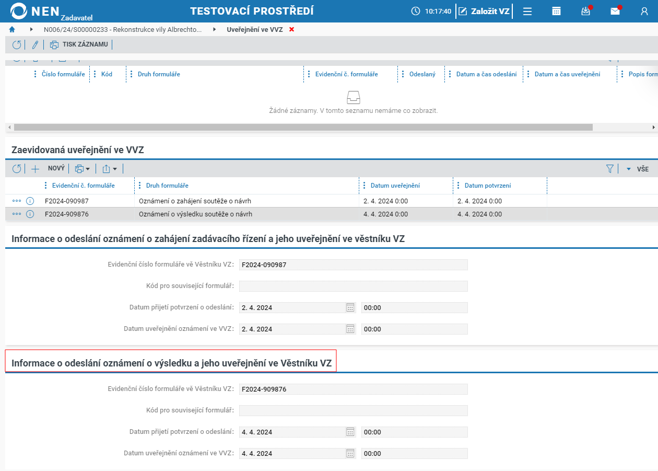
Task: Click the horizontal scrollbar of forms list
Action: tap(303, 127)
